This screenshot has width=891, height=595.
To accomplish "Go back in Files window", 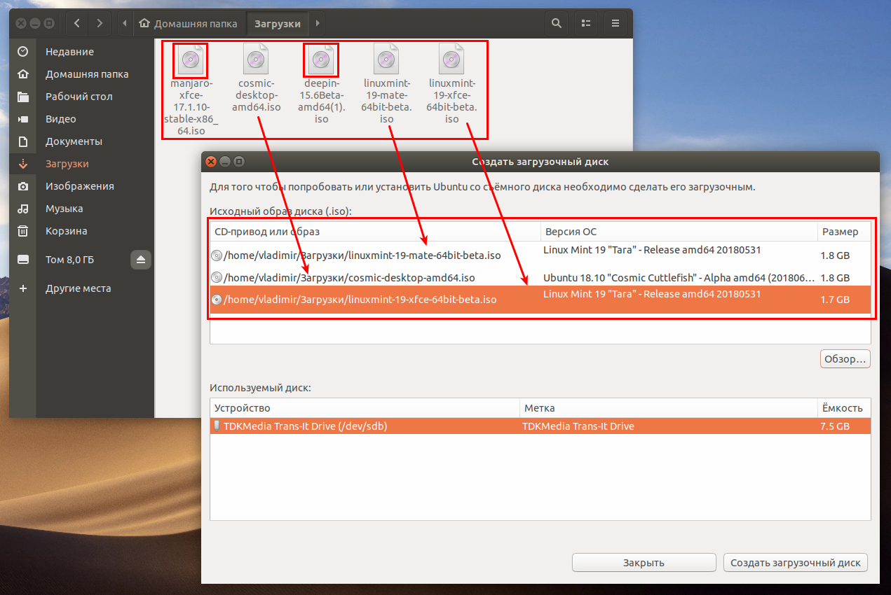I will (76, 23).
